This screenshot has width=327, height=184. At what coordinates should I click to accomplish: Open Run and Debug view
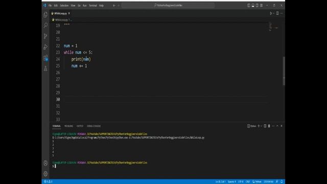(45, 47)
